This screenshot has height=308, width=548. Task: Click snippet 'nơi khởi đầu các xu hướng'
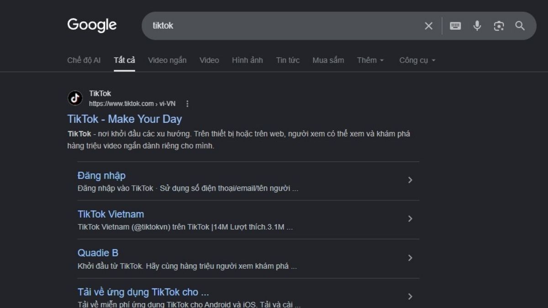[x=144, y=134]
